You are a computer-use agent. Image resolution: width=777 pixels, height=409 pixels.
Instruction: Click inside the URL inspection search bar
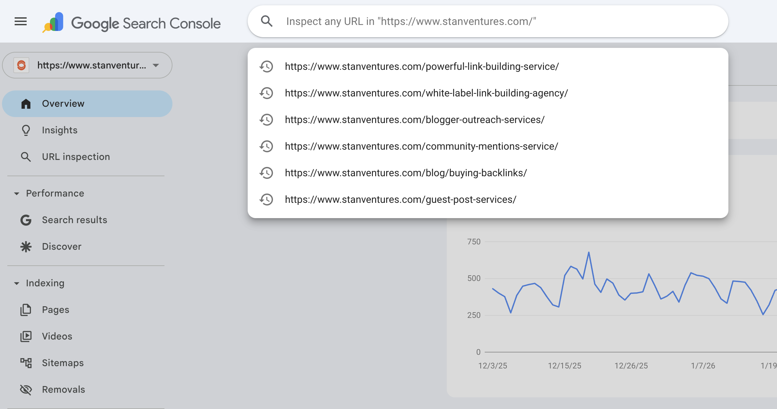(466, 21)
